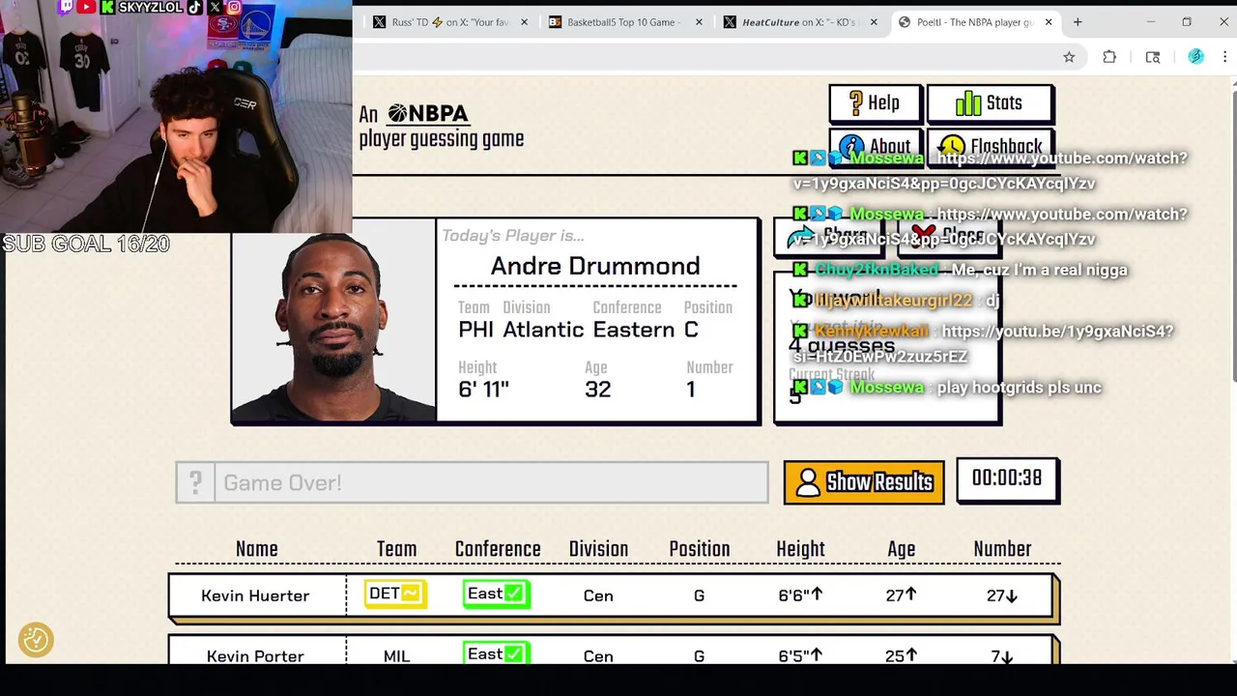Click the number 27 cell with down arrow
The width and height of the screenshot is (1237, 696).
click(x=1002, y=595)
